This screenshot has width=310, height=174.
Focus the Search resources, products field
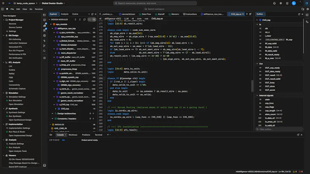click(x=155, y=3)
